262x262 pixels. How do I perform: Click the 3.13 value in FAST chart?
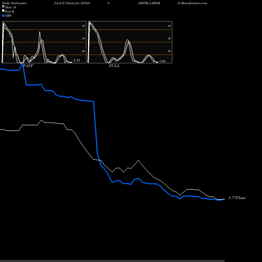[77, 60]
